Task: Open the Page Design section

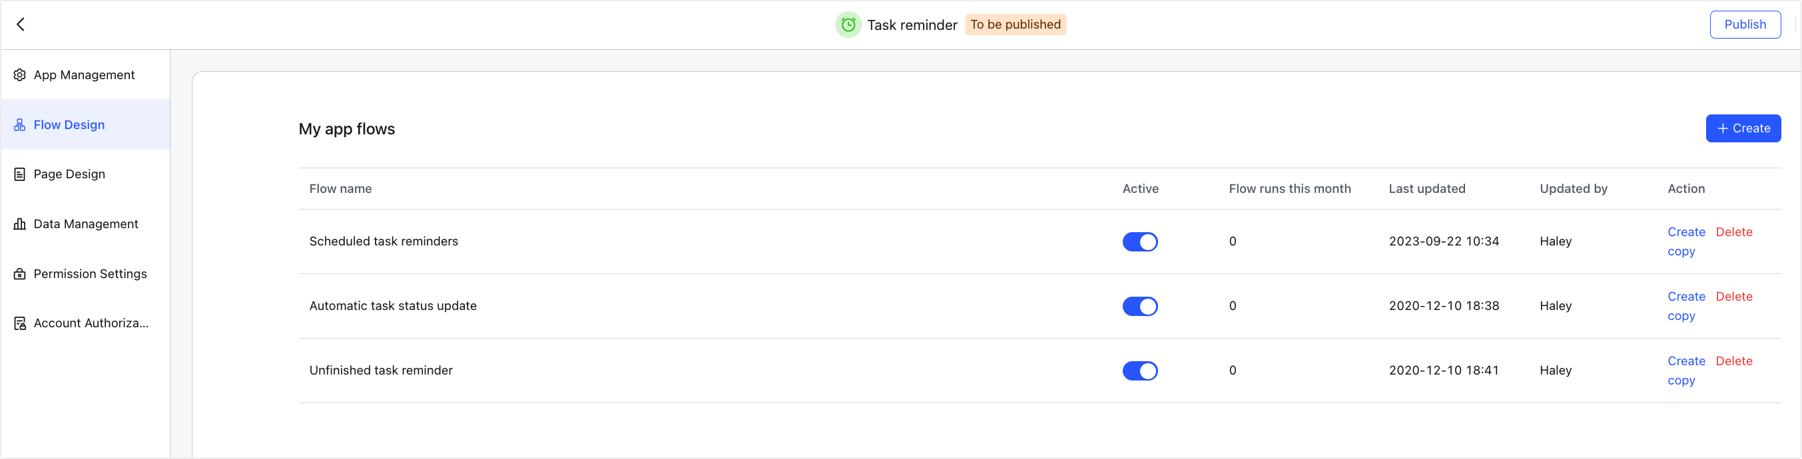Action: (69, 175)
